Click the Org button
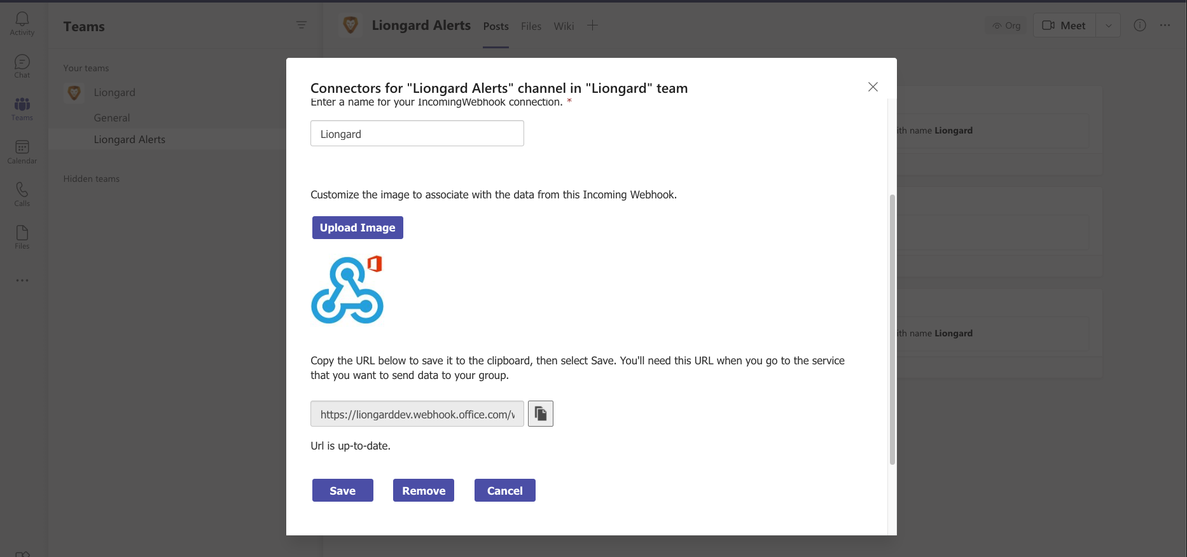The height and width of the screenshot is (557, 1187). tap(1006, 25)
